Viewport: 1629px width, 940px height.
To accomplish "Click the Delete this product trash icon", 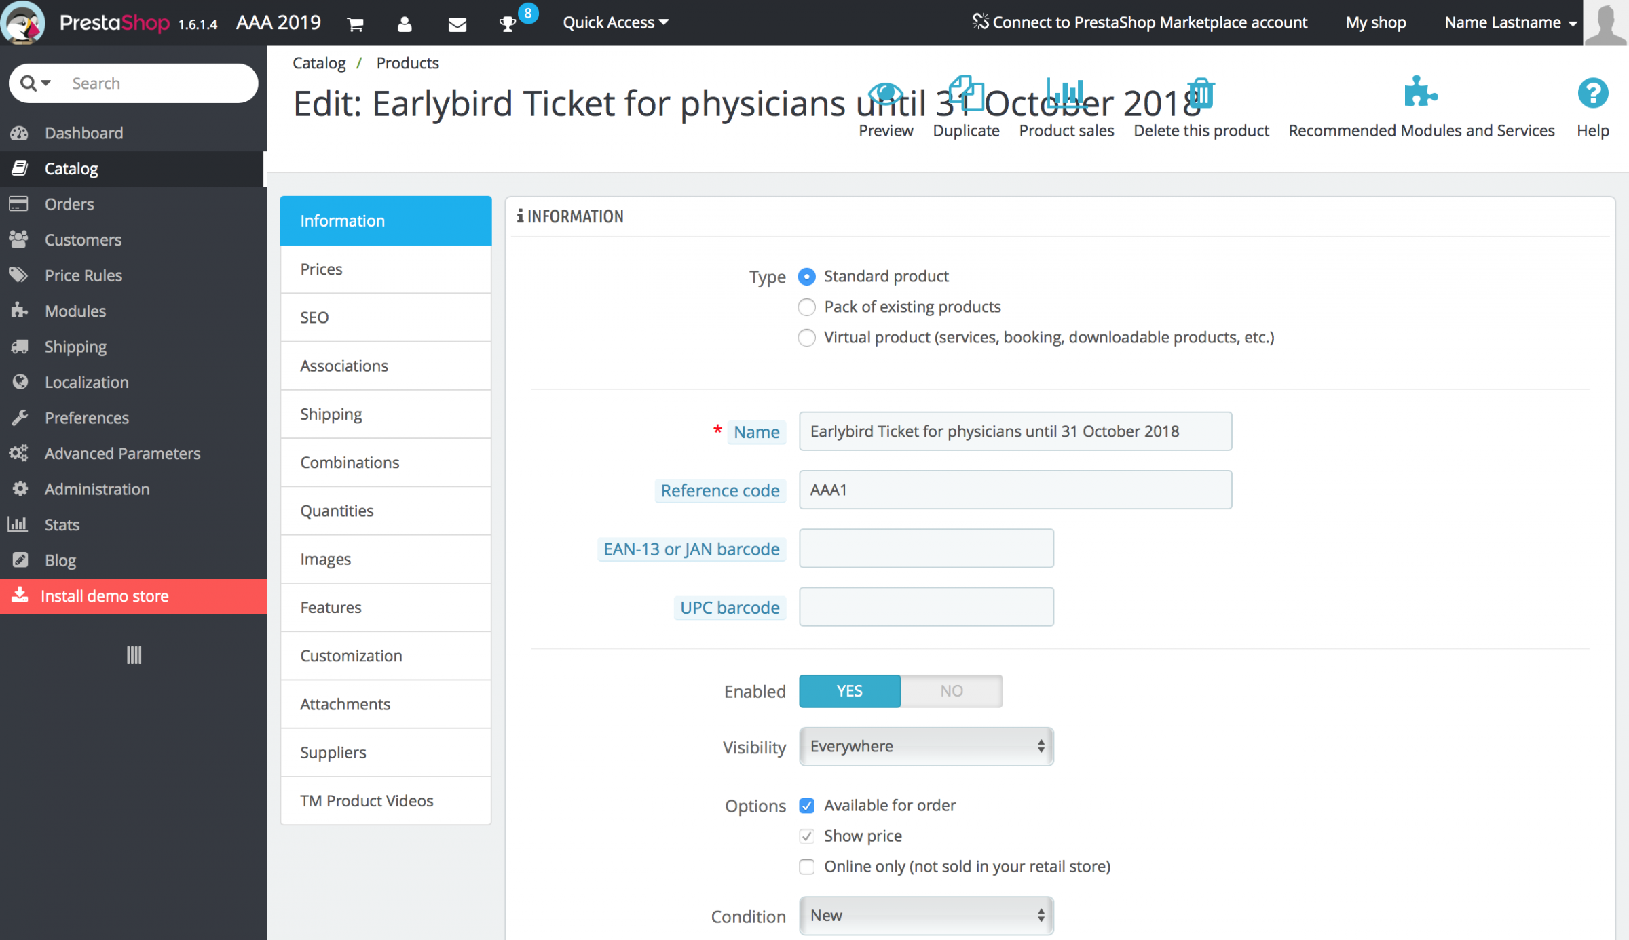I will (x=1201, y=94).
